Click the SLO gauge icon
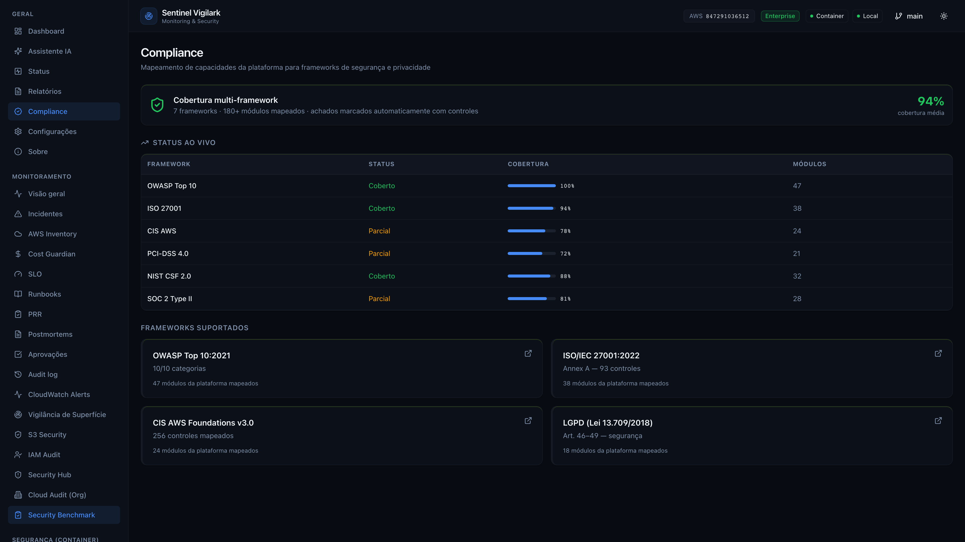This screenshot has height=542, width=965. [18, 274]
